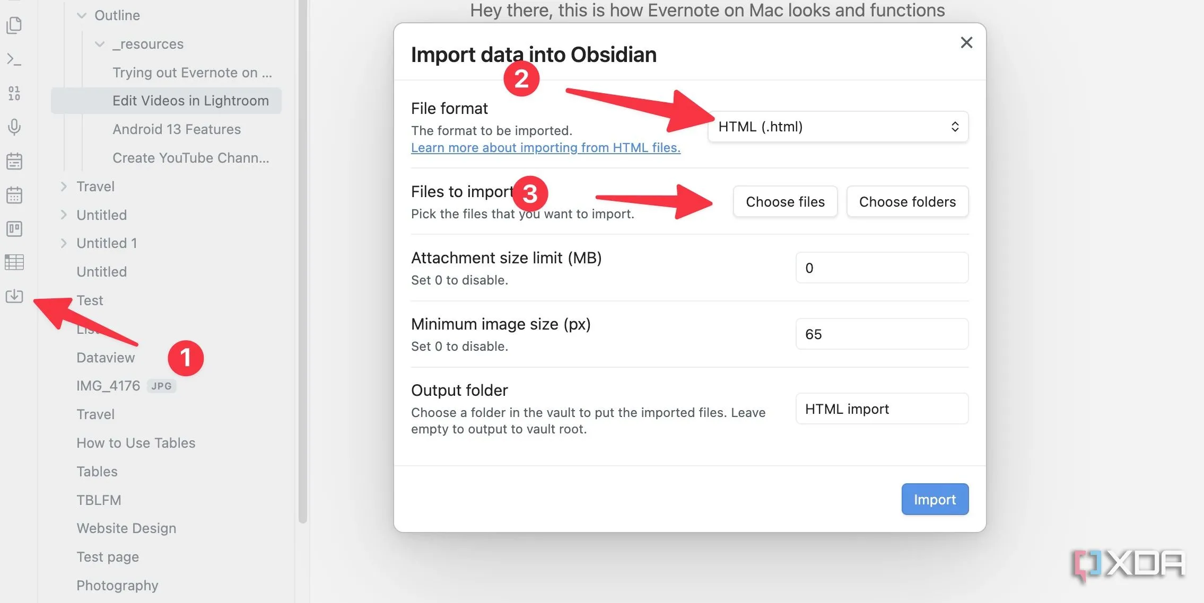Focus the Minimum image size field showing 65
Image resolution: width=1204 pixels, height=603 pixels.
(x=882, y=334)
